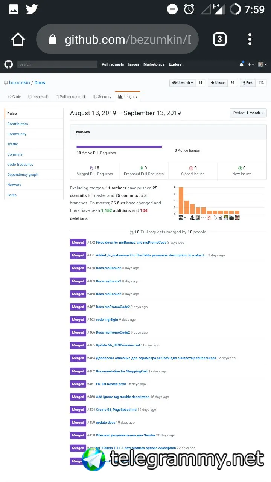Switch to the Code tab

pos(15,97)
